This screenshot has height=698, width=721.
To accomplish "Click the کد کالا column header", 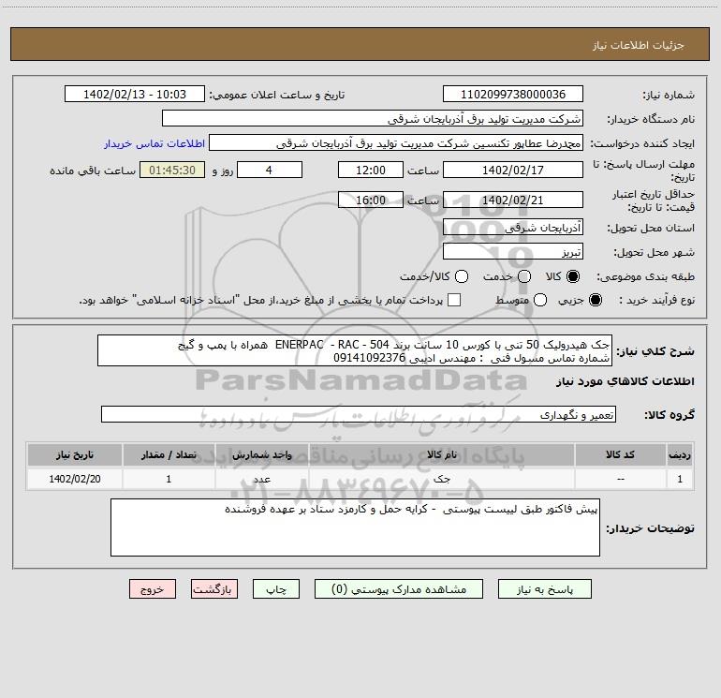I will [x=620, y=455].
